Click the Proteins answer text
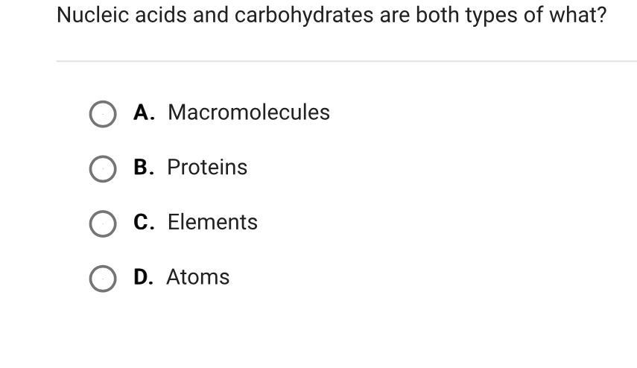637x368 pixels. click(207, 168)
